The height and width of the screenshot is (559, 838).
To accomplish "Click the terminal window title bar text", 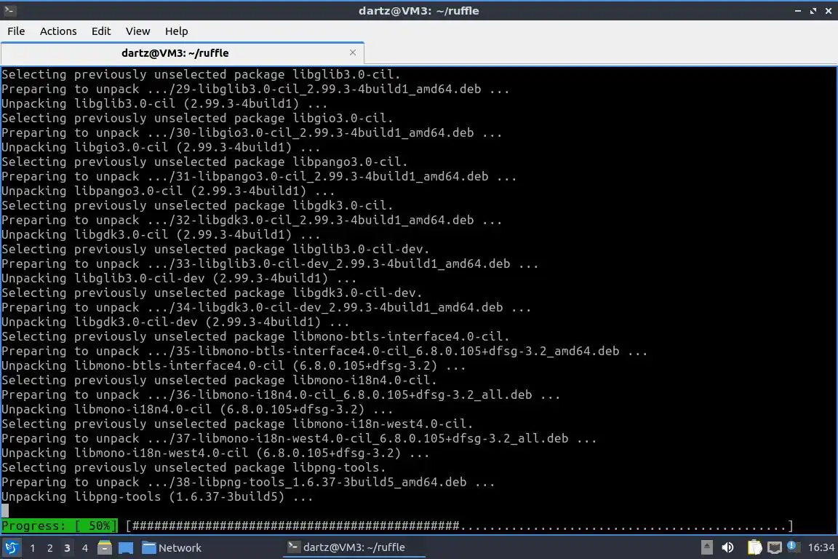I will click(x=418, y=11).
